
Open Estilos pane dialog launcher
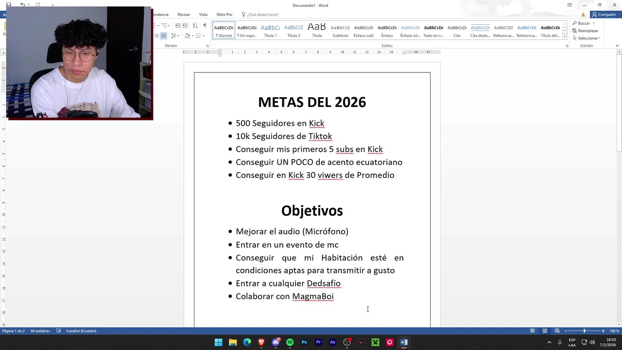coord(567,46)
